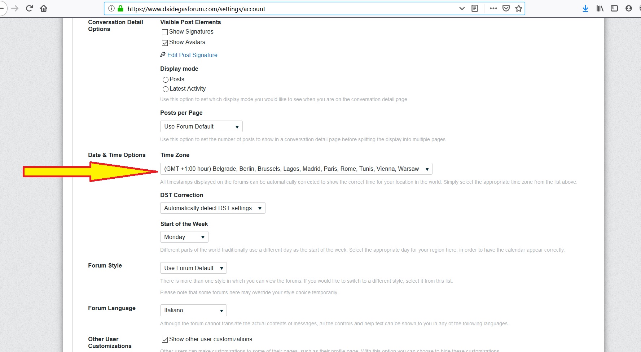641x352 pixels.
Task: Open the Firefox library icon
Action: [600, 8]
